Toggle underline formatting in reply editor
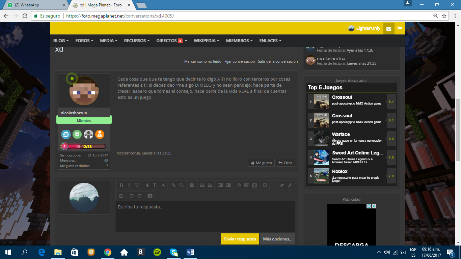Image resolution: width=461 pixels, height=259 pixels. coord(137,185)
